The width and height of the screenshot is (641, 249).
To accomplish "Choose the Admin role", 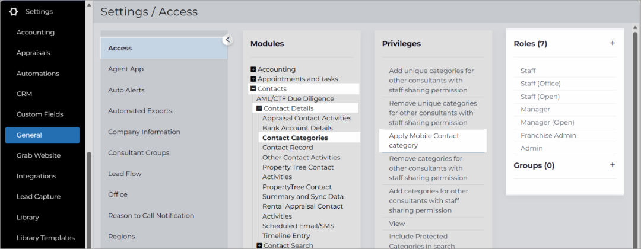I will [531, 148].
